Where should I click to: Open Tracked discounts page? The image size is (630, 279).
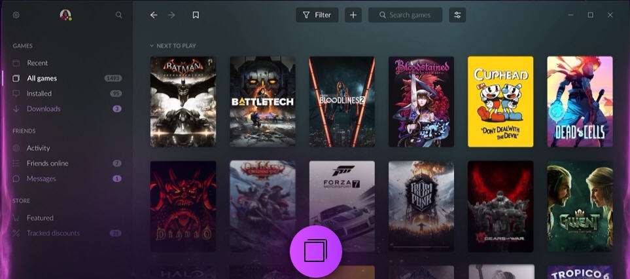coord(53,233)
